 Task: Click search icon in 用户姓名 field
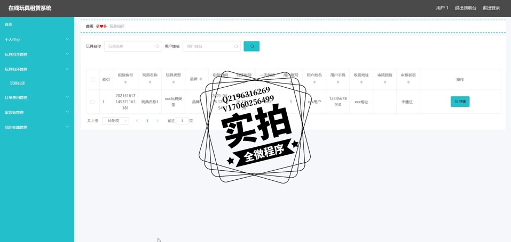236,46
